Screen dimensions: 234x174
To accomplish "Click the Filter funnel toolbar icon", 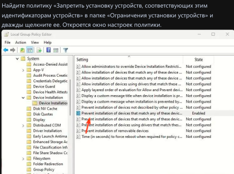I will point(65,50).
